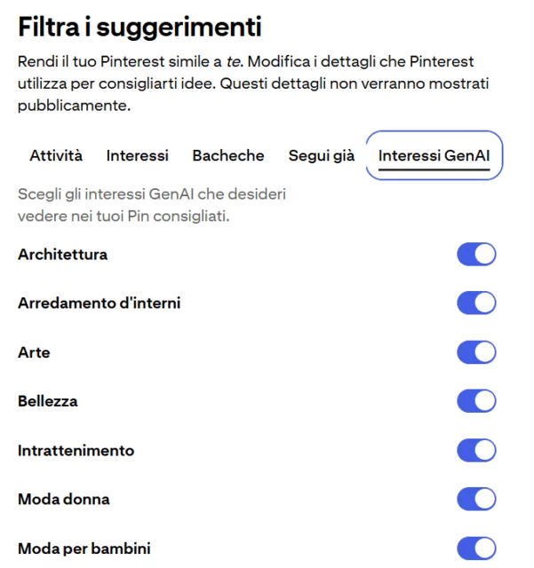The width and height of the screenshot is (534, 568).
Task: Disable the Architettura GenAI toggle
Action: click(x=476, y=255)
